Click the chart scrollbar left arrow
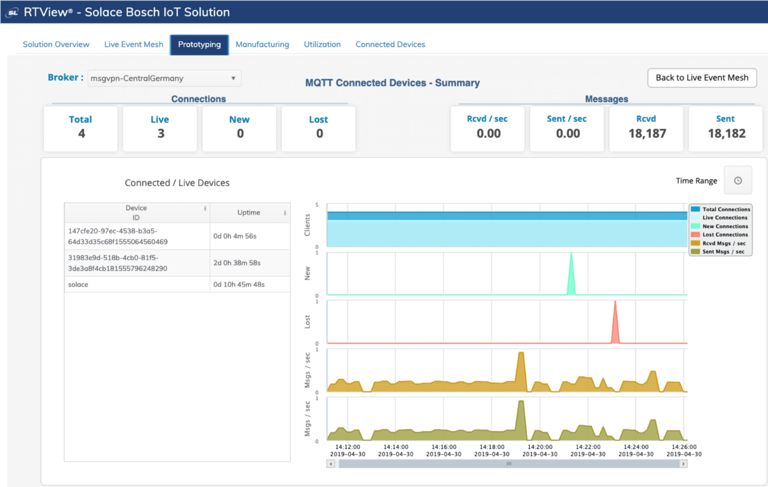This screenshot has width=768, height=487. pos(330,463)
